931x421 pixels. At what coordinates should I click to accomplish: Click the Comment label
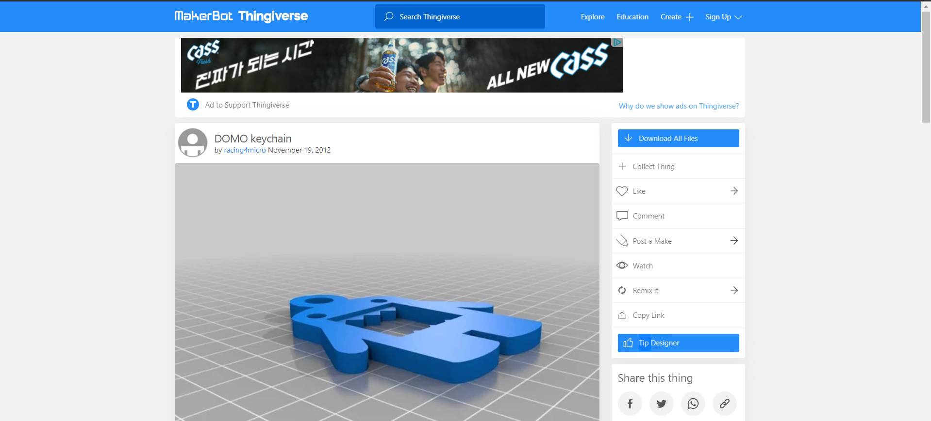pos(648,216)
